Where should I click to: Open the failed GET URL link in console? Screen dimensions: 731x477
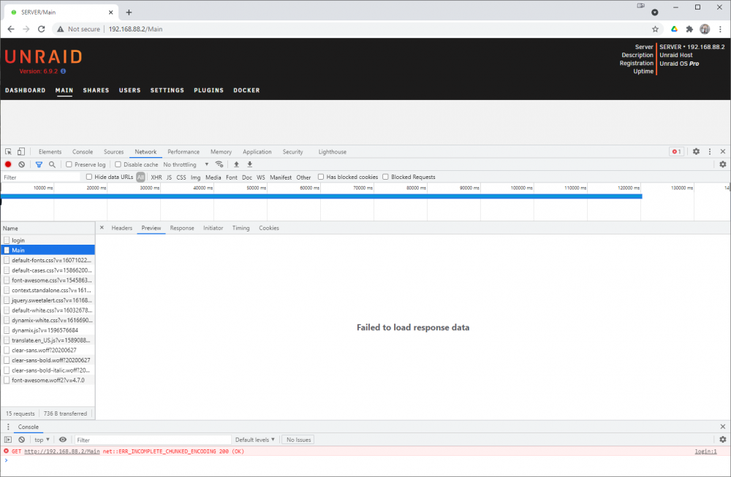pyautogui.click(x=62, y=451)
